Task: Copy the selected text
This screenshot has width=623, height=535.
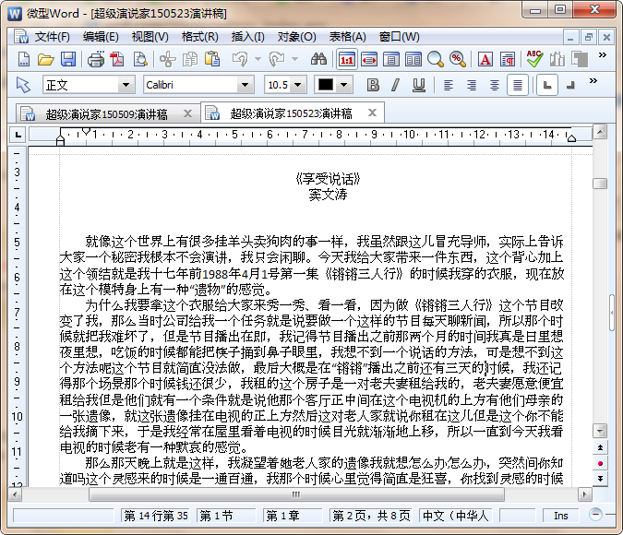Action: point(190,60)
